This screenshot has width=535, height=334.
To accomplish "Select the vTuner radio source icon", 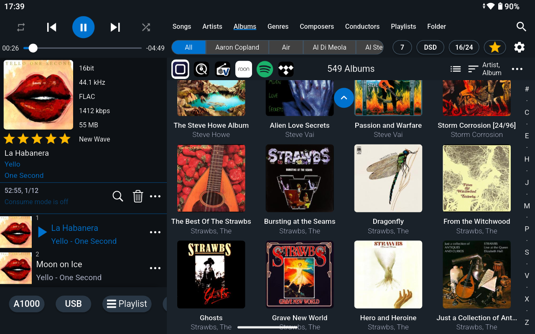I will pos(223,69).
